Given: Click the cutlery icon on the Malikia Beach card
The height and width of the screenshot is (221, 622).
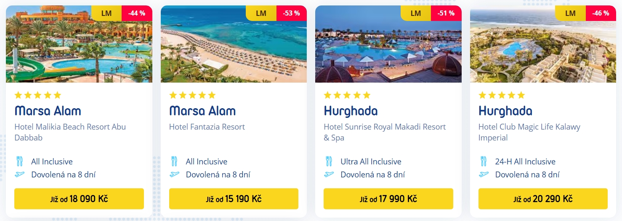Looking at the screenshot, I should click(20, 161).
